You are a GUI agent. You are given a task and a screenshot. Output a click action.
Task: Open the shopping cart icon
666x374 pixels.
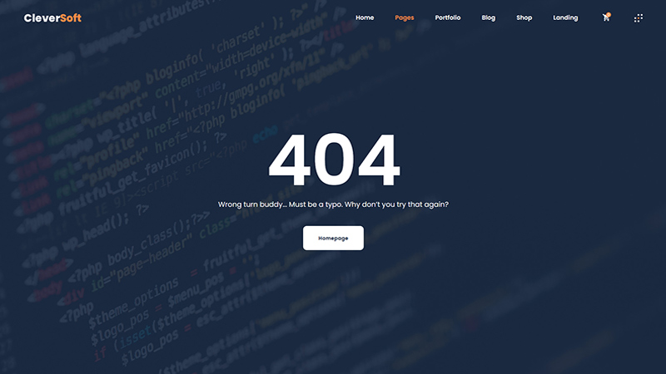click(x=606, y=17)
